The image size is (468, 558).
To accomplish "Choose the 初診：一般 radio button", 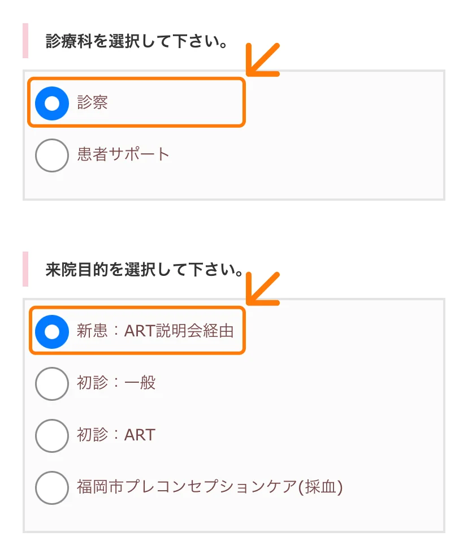I will (x=52, y=383).
